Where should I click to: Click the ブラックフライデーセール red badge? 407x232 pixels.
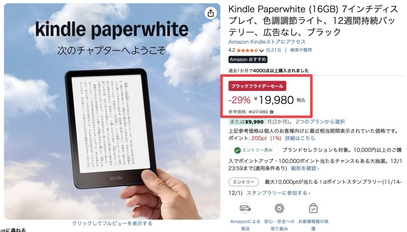pyautogui.click(x=257, y=86)
